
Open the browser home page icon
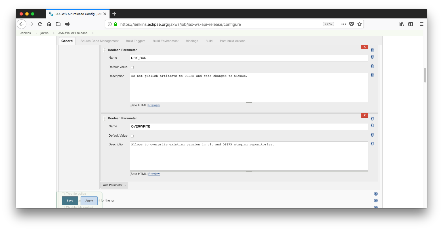point(49,24)
